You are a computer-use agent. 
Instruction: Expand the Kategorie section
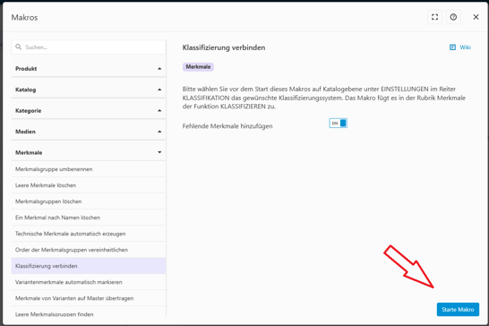click(x=89, y=110)
